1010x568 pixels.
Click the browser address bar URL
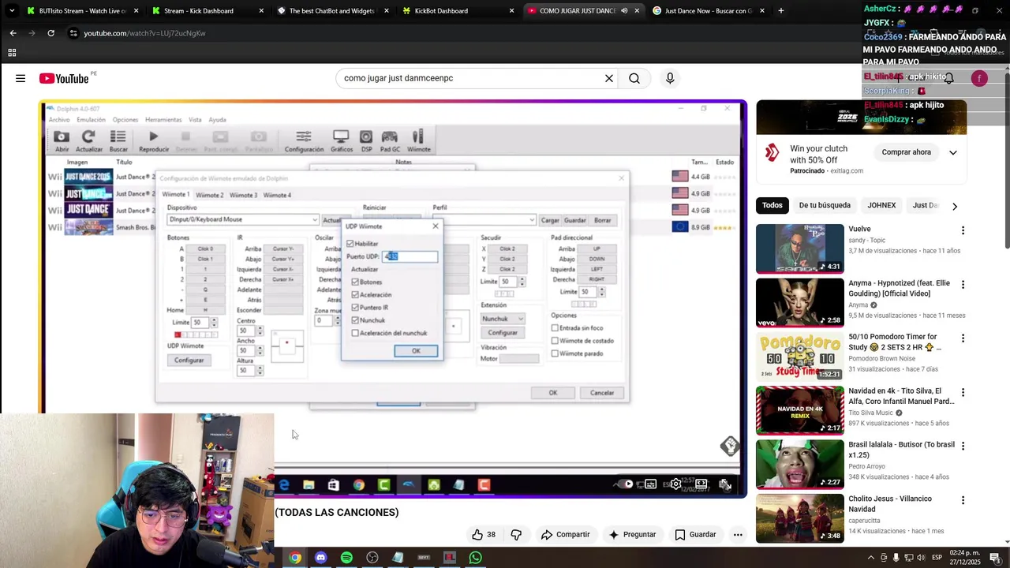click(x=144, y=33)
